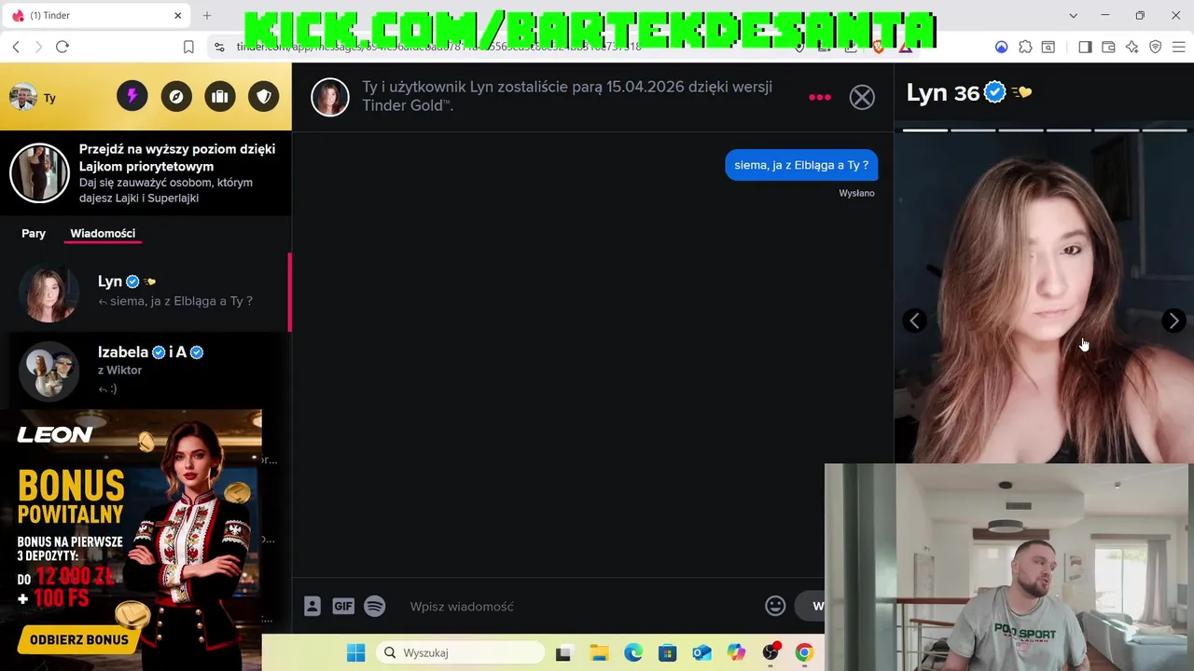The height and width of the screenshot is (671, 1194).
Task: Switch to the Pary tab
Action: (x=34, y=233)
